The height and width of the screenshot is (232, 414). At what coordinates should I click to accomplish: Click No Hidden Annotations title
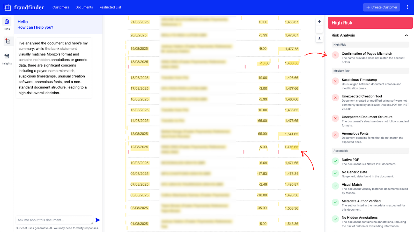[x=359, y=218]
